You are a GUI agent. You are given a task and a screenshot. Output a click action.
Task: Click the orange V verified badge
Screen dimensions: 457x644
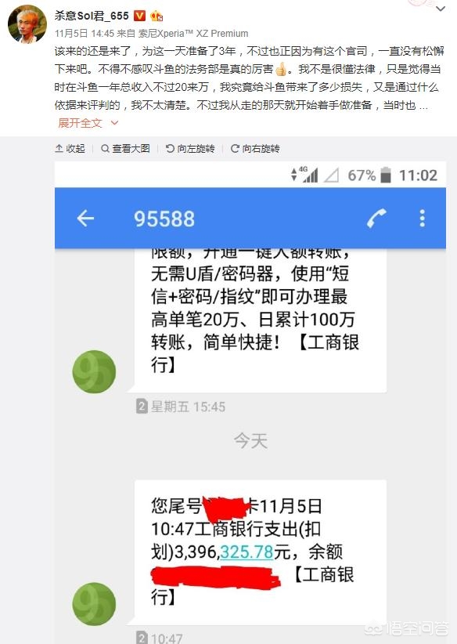(x=140, y=16)
